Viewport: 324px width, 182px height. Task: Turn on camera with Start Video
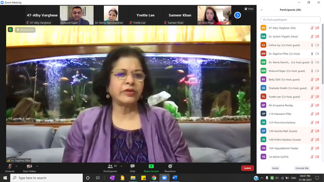click(x=29, y=168)
